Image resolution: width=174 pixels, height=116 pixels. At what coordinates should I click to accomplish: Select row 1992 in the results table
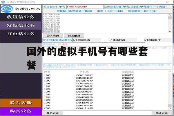pos(106,86)
